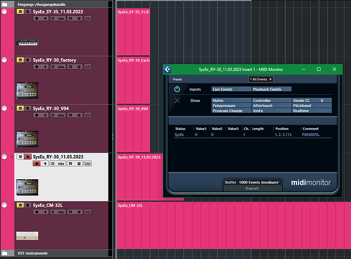Click edit-in-place icon on SysEx_RY-30_11.03.2023 track

coord(88,164)
